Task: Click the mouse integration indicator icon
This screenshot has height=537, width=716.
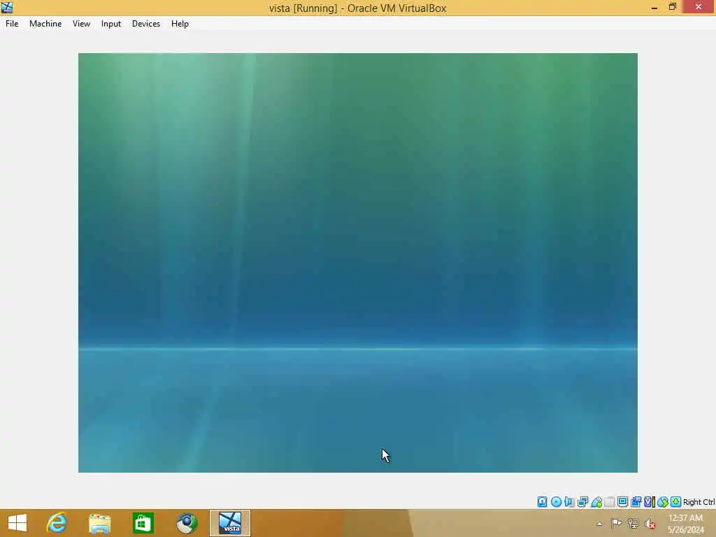Action: (x=663, y=502)
